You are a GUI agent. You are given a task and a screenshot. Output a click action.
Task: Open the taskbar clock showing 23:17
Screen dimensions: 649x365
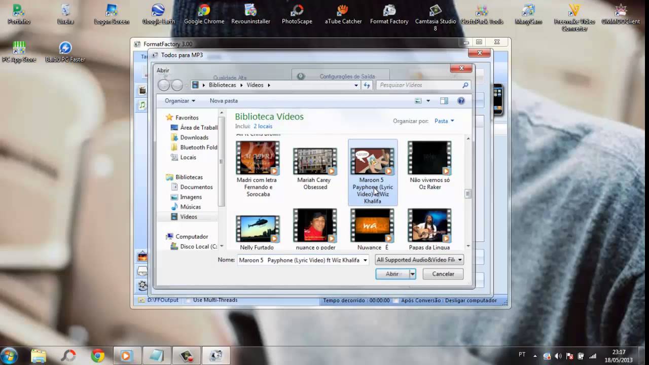(619, 356)
